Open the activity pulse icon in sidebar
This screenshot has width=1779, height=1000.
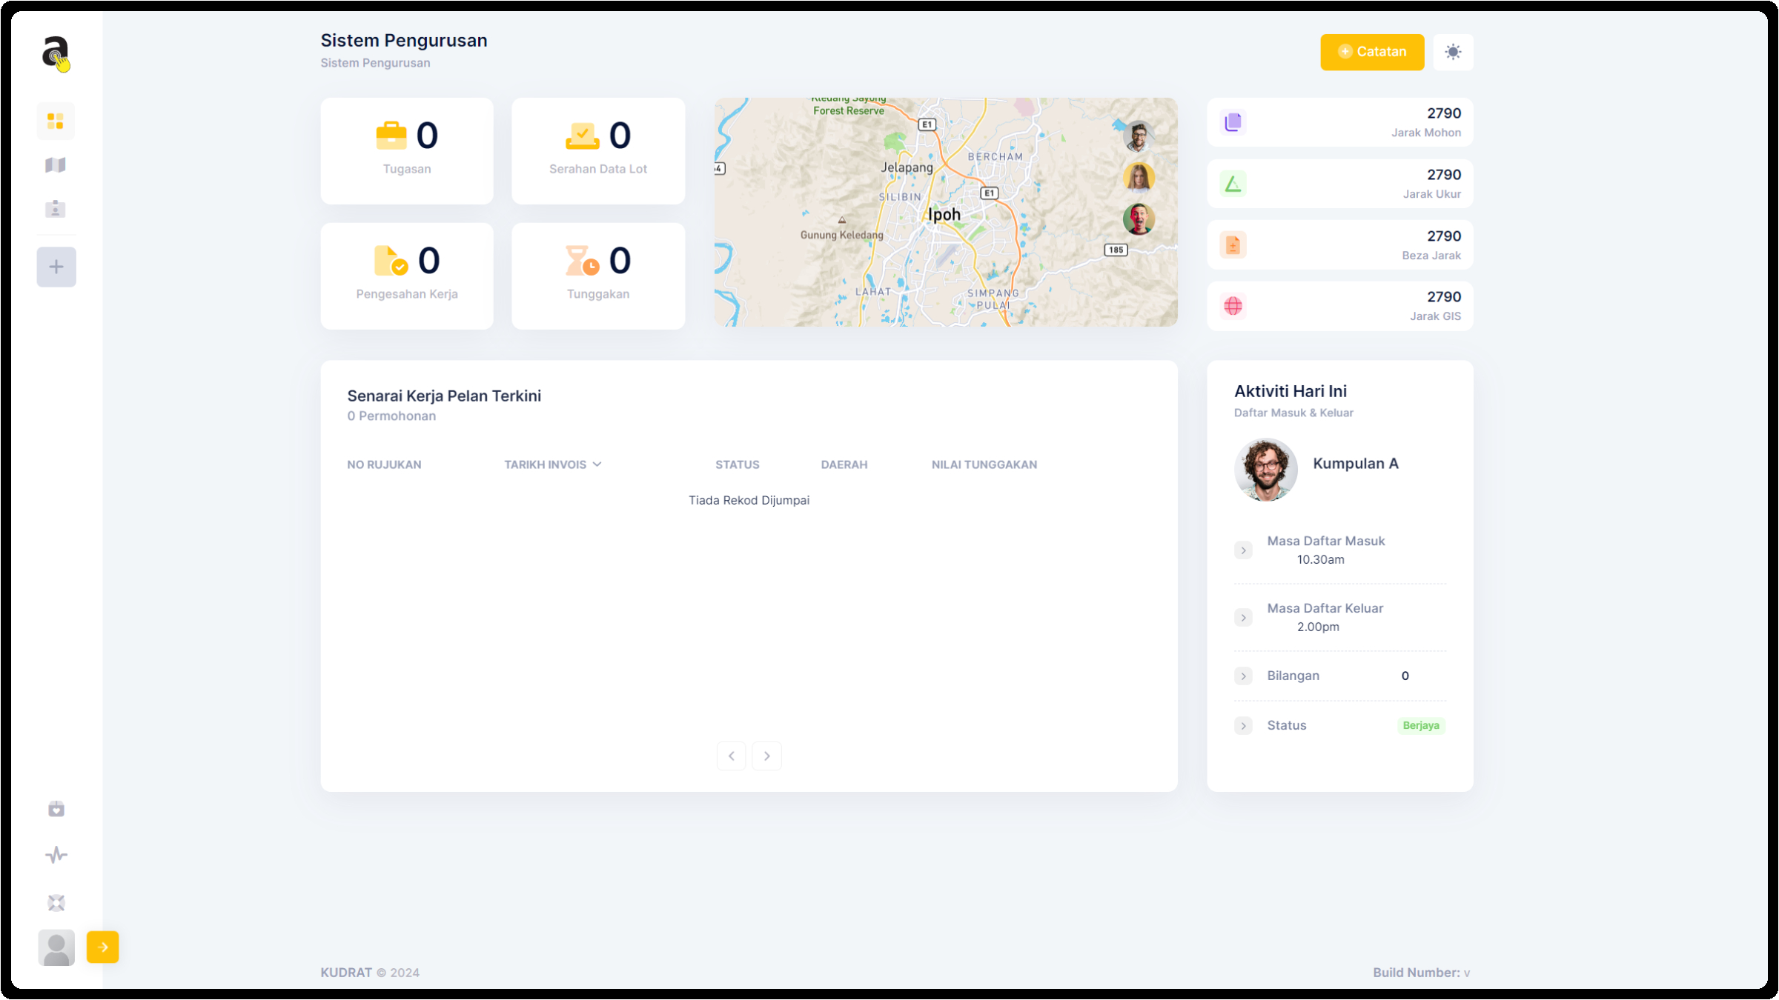56,856
